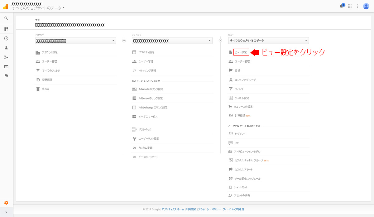This screenshot has height=217, width=374.
Task: Open トラッキング情報 in the property column
Action: pos(147,71)
